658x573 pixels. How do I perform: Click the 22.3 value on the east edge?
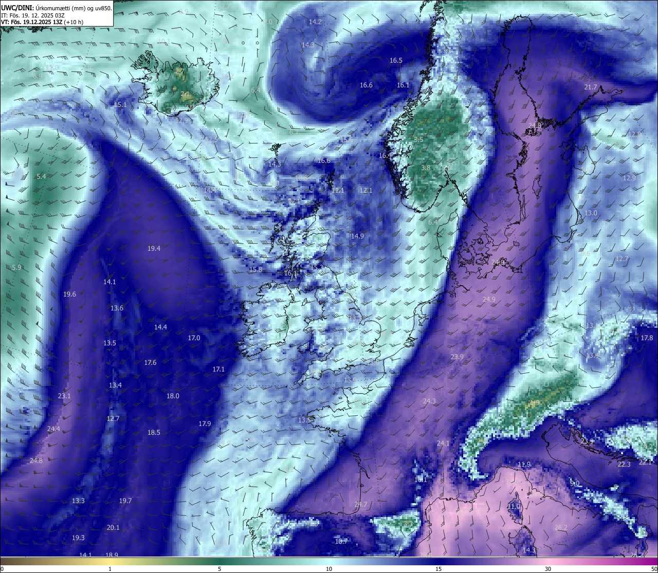[624, 464]
